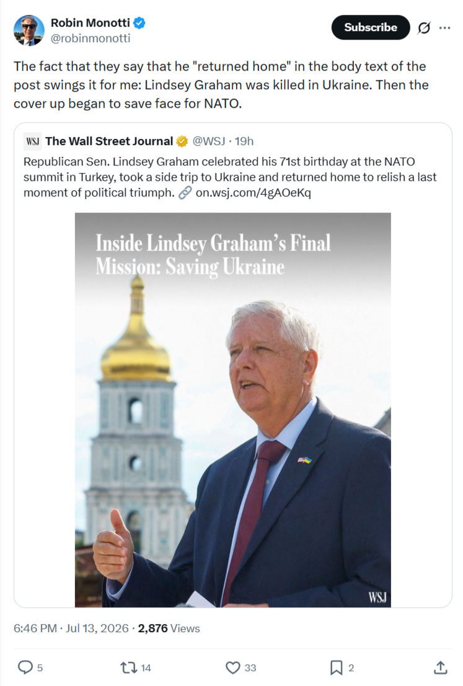Image resolution: width=463 pixels, height=686 pixels.
Task: Click the @WSJ handle in quoted post
Action: tap(209, 141)
